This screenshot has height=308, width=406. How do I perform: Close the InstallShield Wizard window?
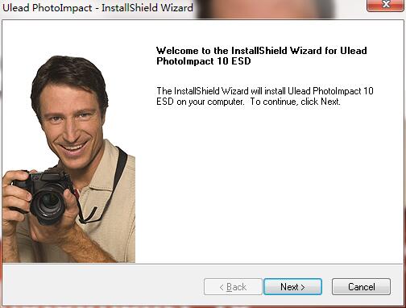pos(386,5)
